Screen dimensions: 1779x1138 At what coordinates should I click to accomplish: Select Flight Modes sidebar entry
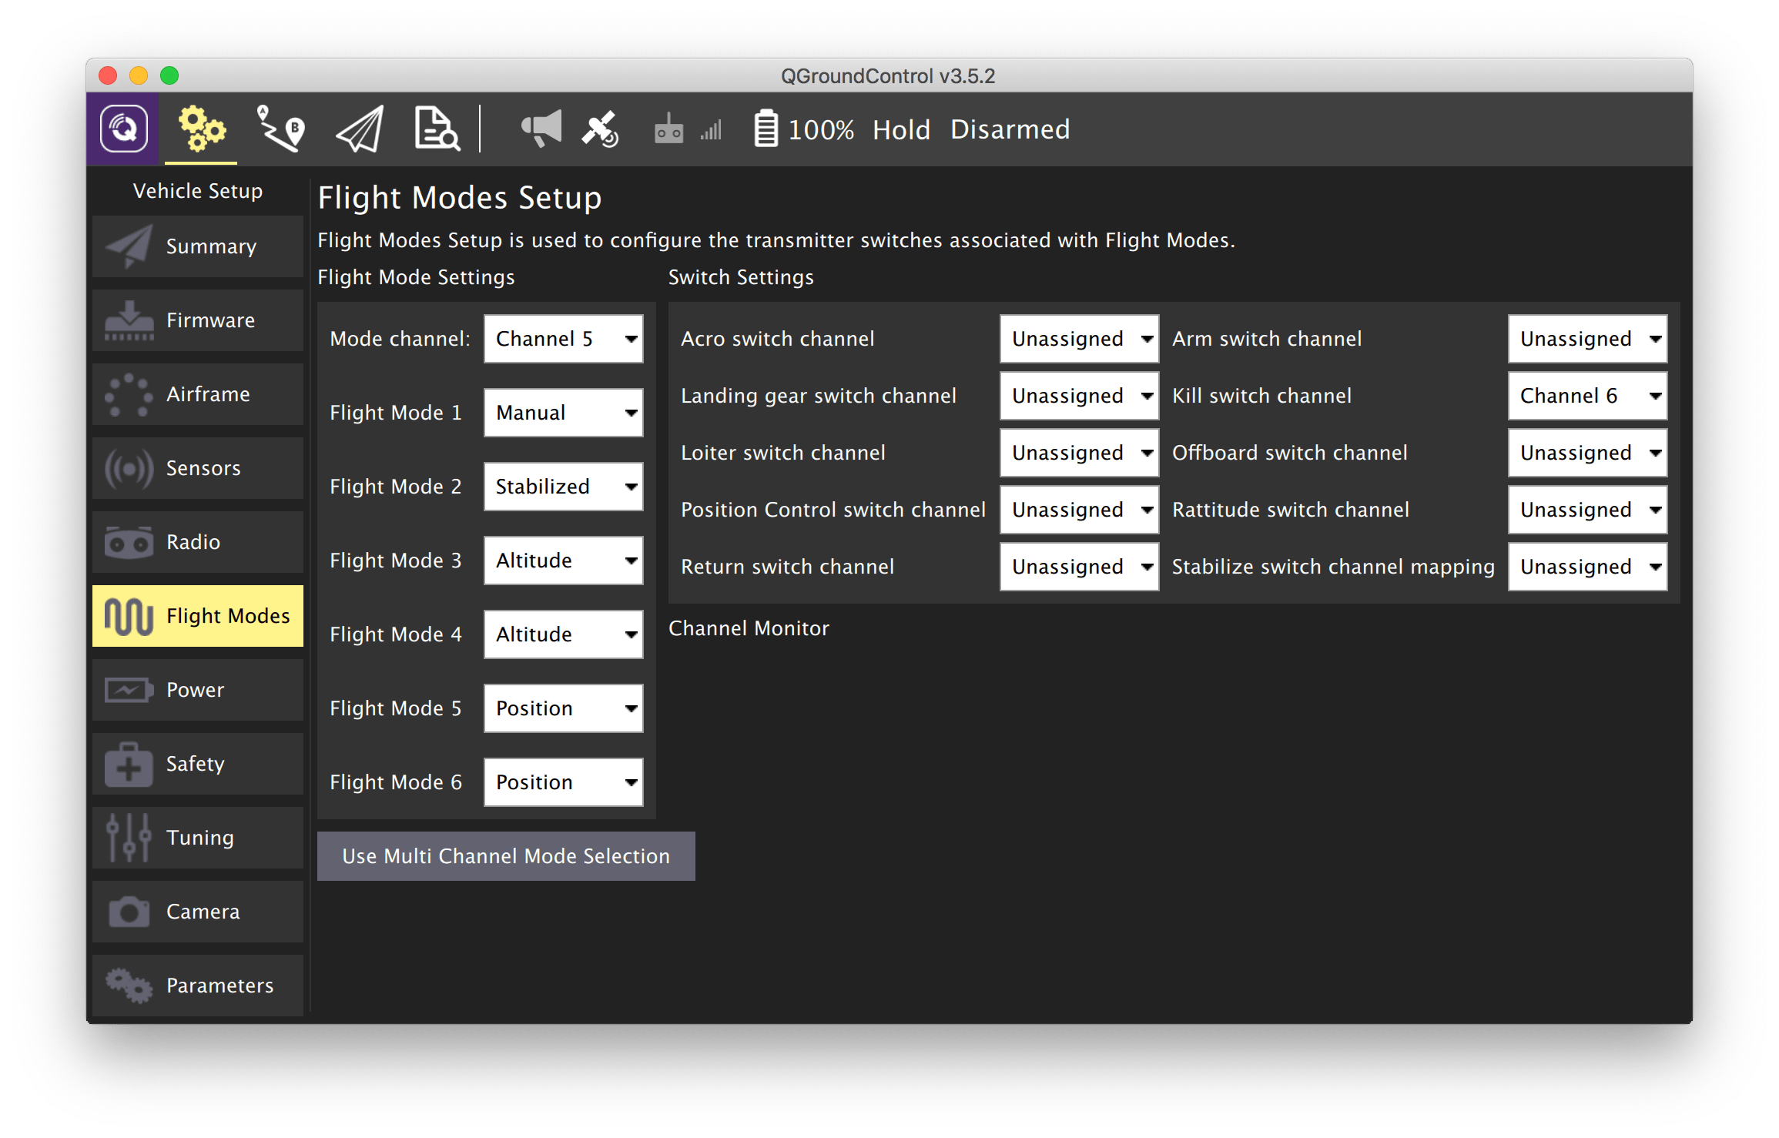pyautogui.click(x=198, y=616)
